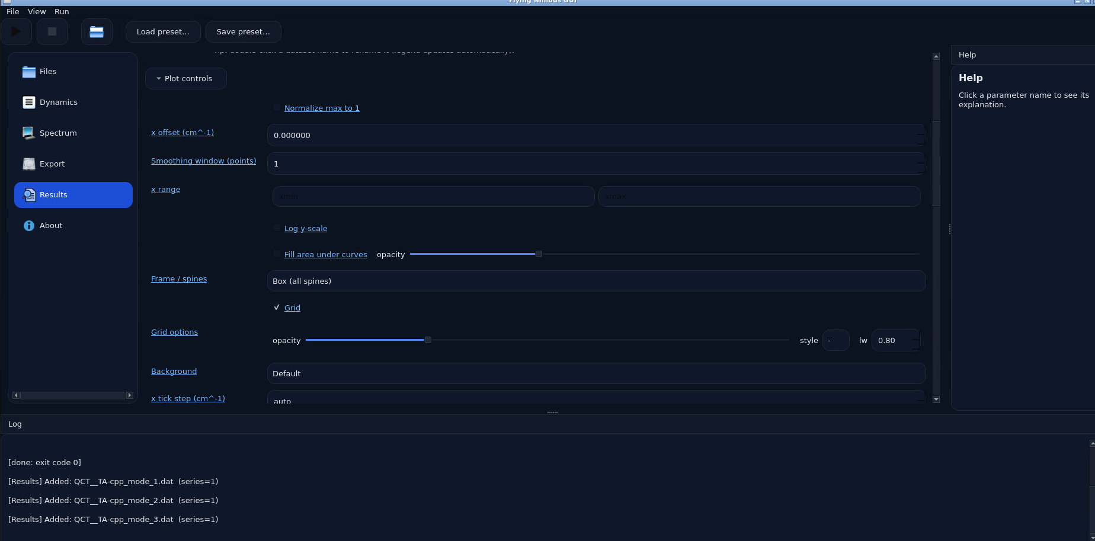This screenshot has width=1095, height=541.
Task: Open the Files page in sidebar
Action: (x=73, y=72)
